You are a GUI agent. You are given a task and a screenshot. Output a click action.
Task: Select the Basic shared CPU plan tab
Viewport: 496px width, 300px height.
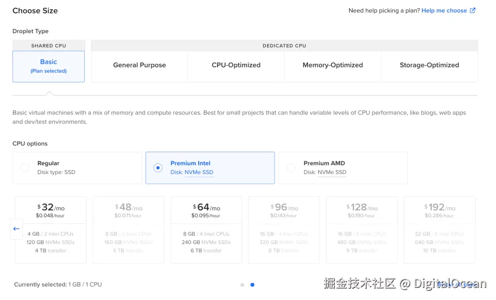click(48, 66)
